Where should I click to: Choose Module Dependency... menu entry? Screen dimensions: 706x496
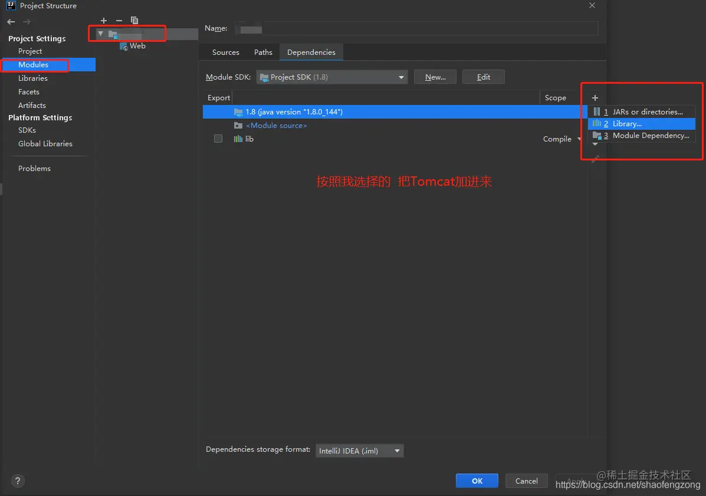642,136
